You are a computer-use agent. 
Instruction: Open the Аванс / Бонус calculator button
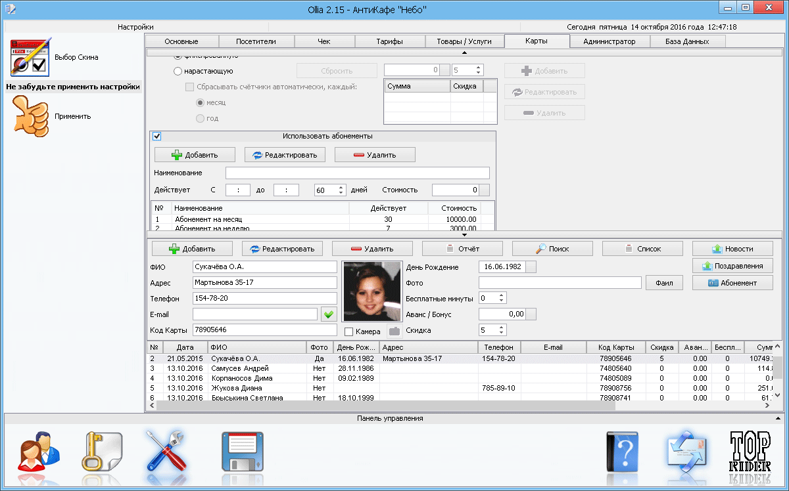click(x=531, y=314)
